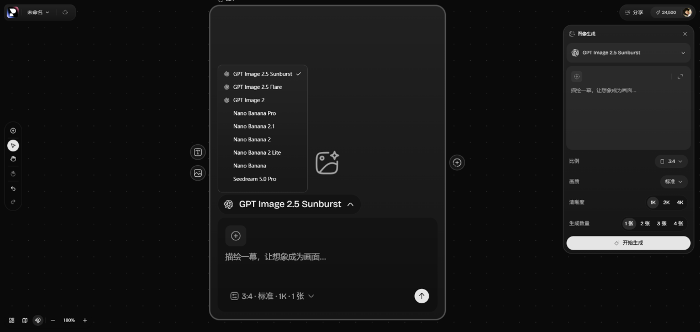Click the image node icon left of card
Screen dimensions: 700x332
click(198, 173)
